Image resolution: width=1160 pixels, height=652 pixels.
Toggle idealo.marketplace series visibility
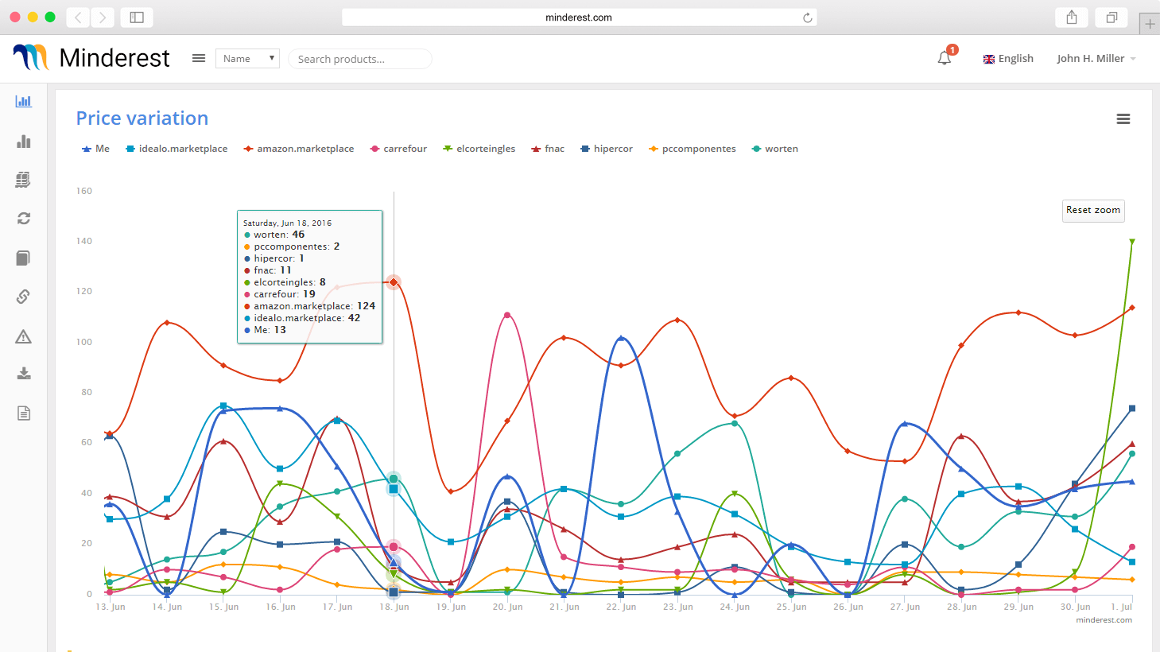[x=177, y=149]
